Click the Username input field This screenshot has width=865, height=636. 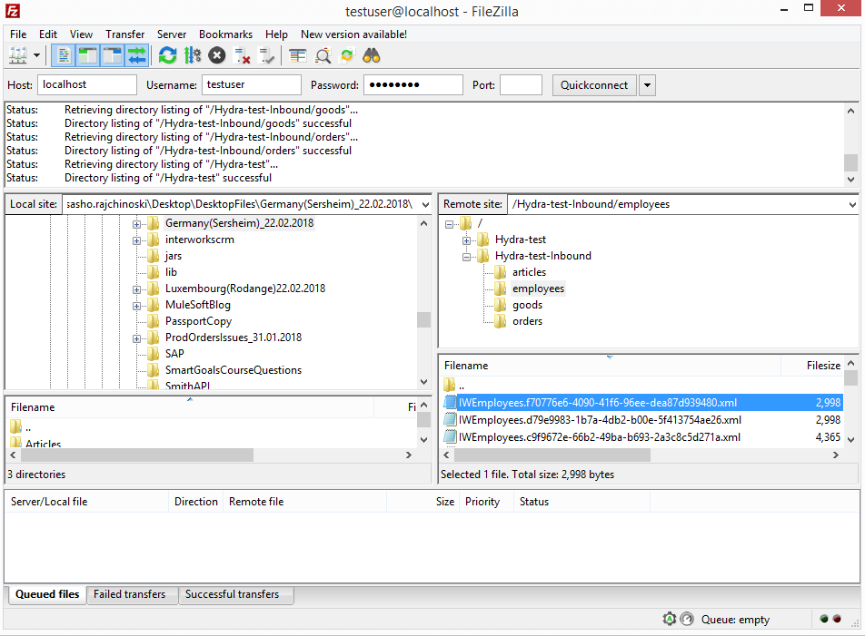click(x=252, y=84)
